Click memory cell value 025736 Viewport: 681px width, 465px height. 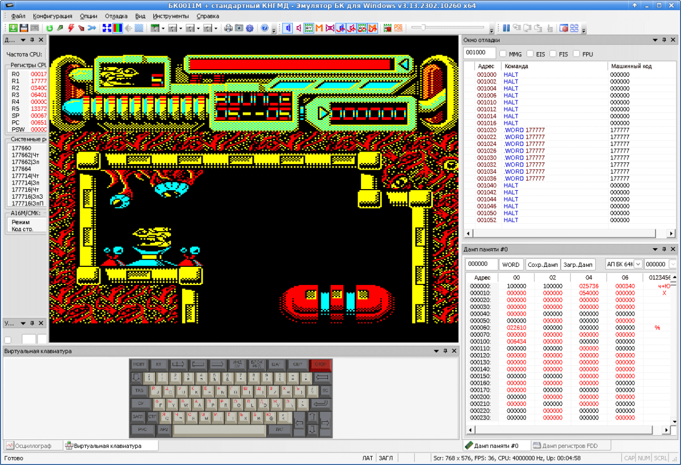pos(588,286)
